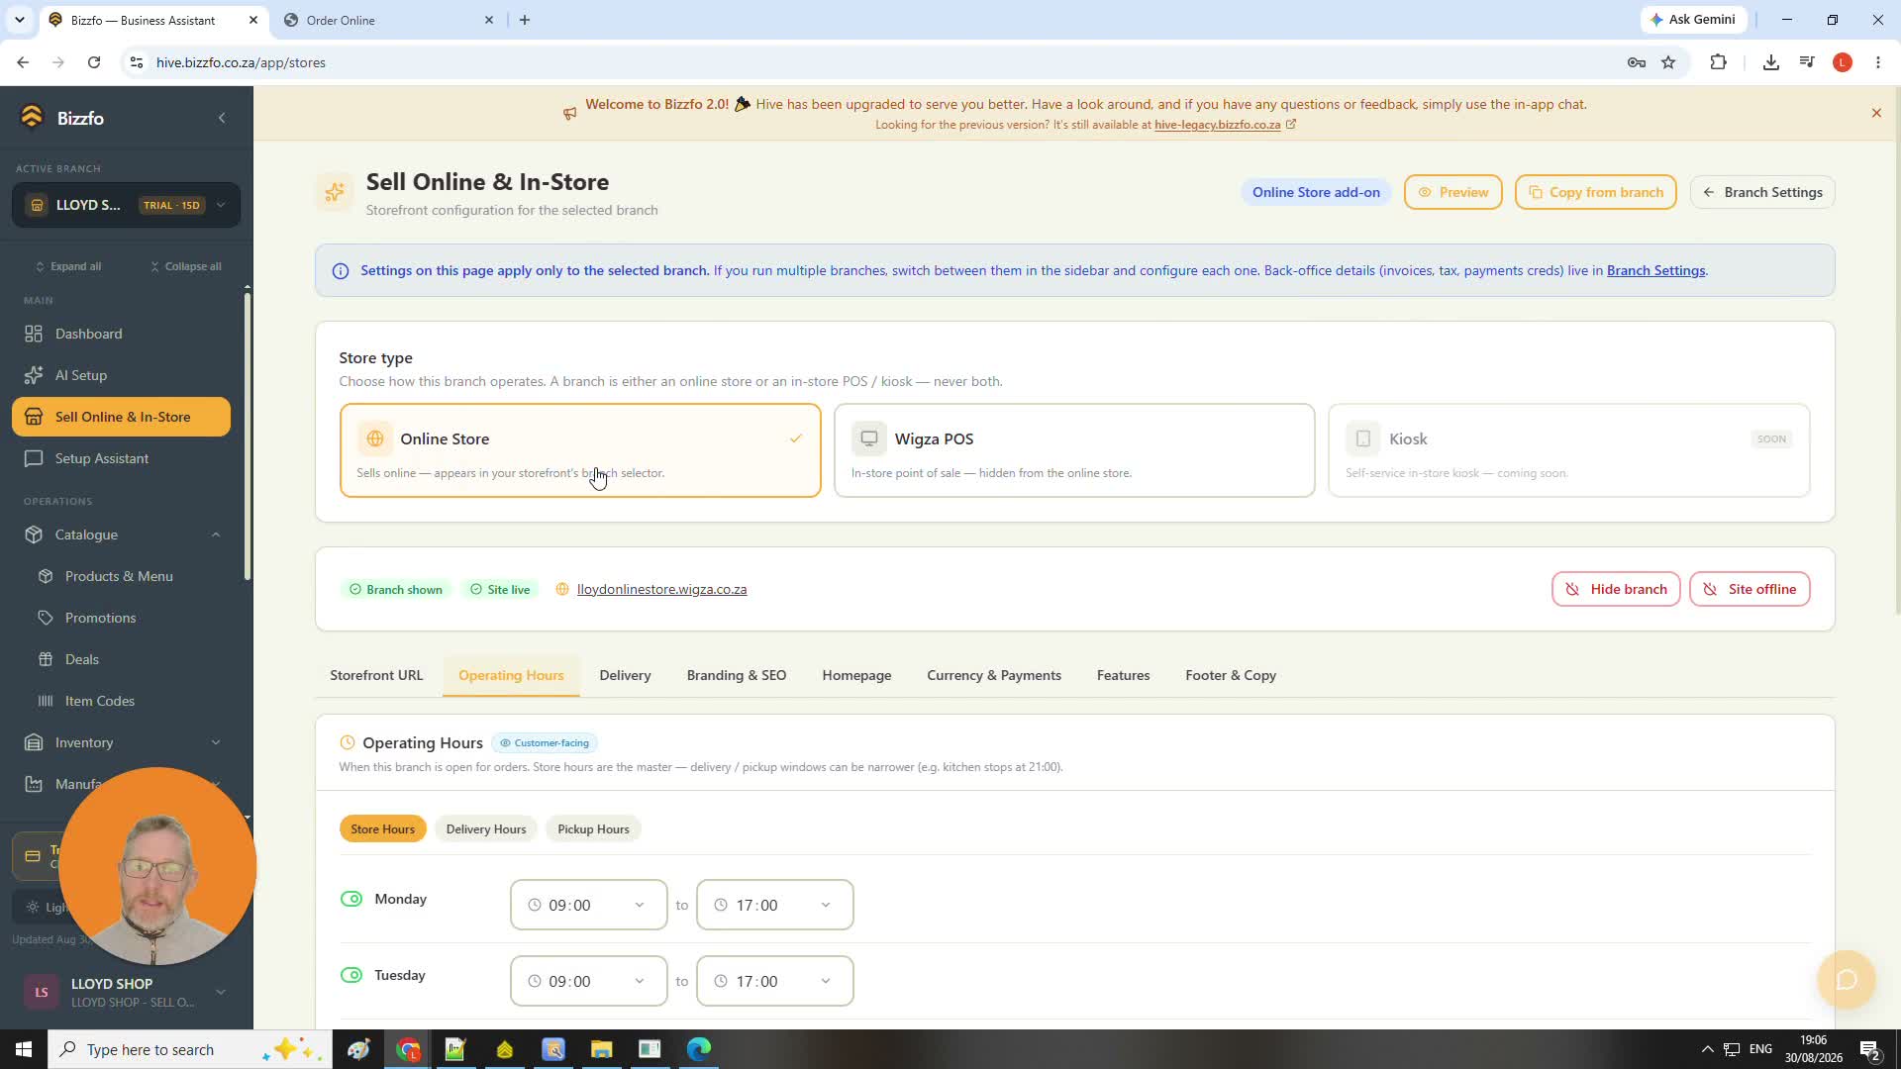Open Monday closing time dropdown
1901x1069 pixels.
coord(775,905)
